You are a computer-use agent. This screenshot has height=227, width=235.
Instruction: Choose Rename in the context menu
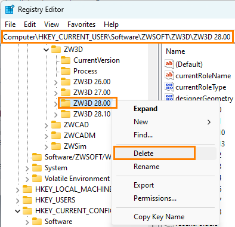[166, 167]
